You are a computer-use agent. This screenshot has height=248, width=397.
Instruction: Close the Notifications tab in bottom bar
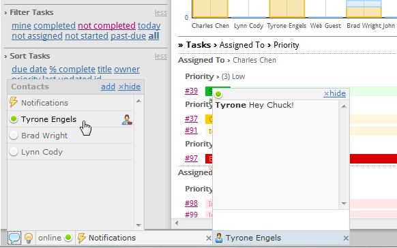click(209, 238)
